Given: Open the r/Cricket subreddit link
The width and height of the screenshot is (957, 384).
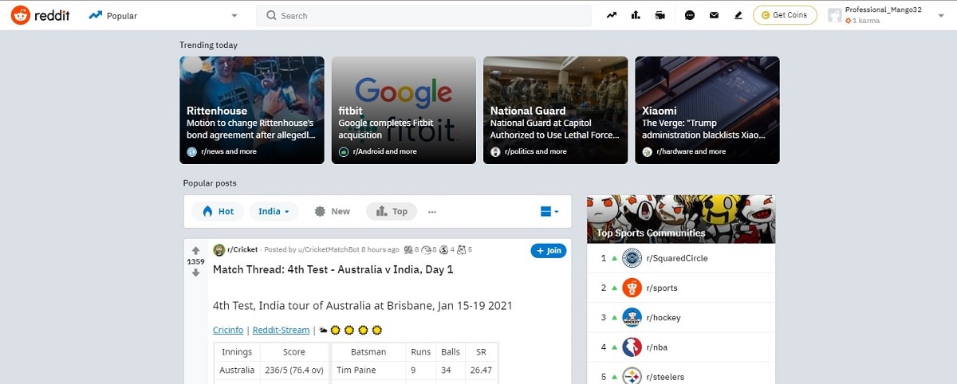Looking at the screenshot, I should tap(243, 250).
